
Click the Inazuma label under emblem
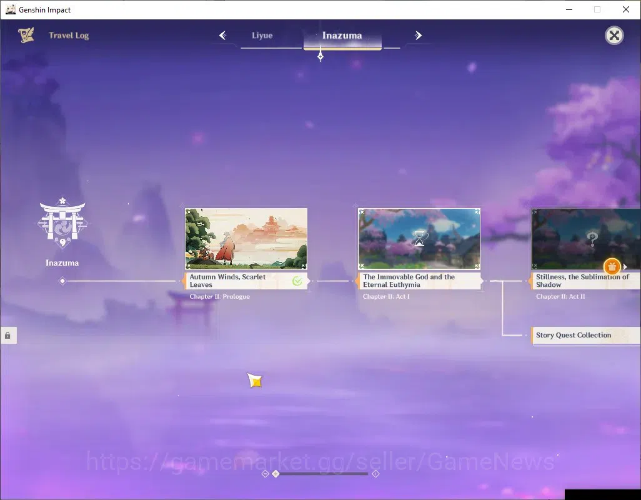click(x=62, y=263)
